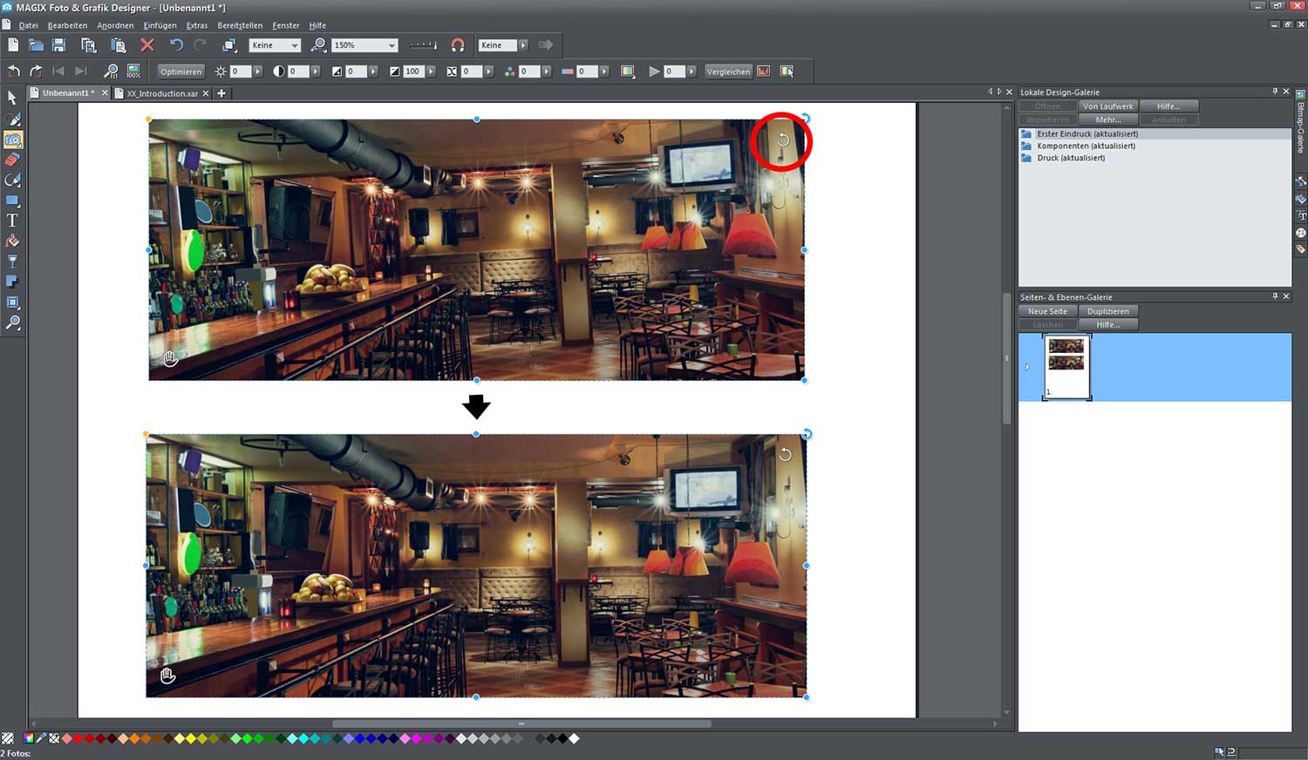Activate the Fill bucket tool

point(12,241)
